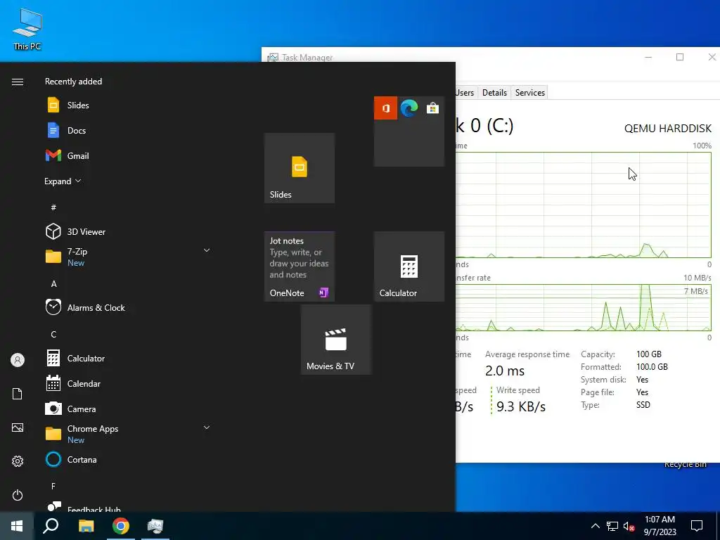Open Pictures from Start sidebar
Screen dimensions: 720x540
tap(18, 427)
